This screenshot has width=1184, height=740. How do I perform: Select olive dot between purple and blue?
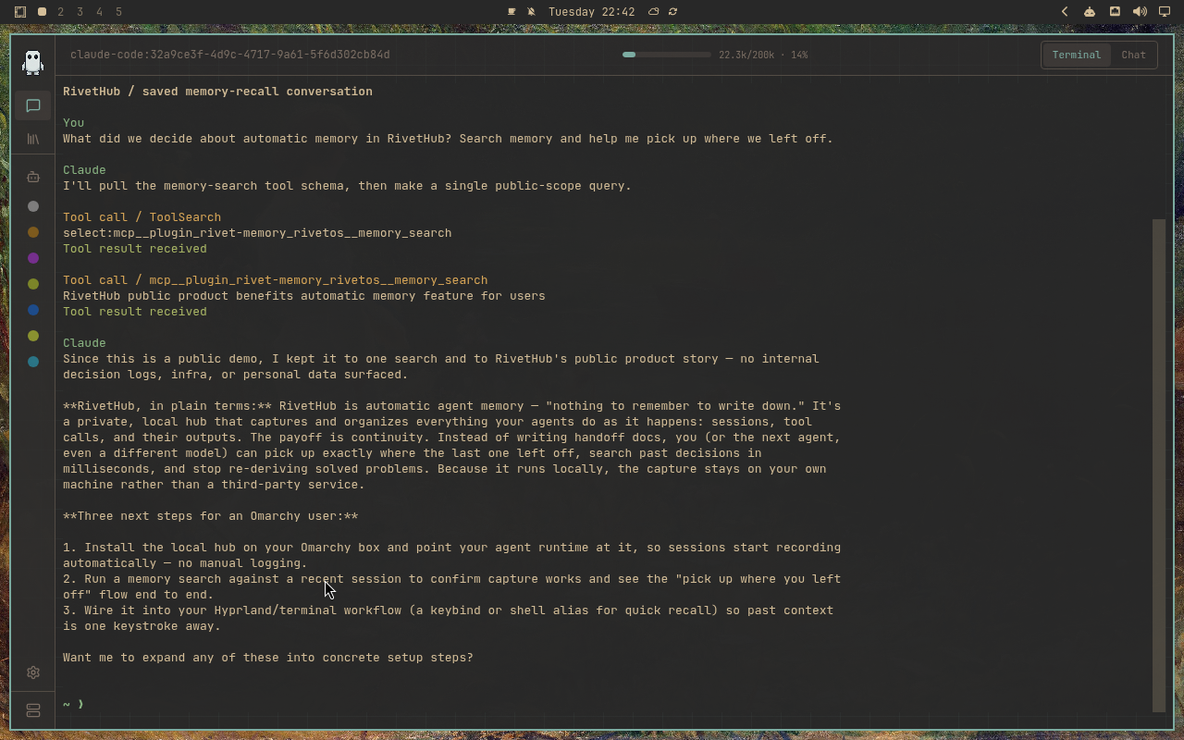tap(33, 284)
